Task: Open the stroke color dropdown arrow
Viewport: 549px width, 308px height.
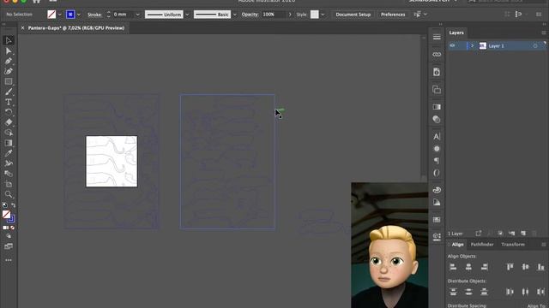Action: (78, 15)
